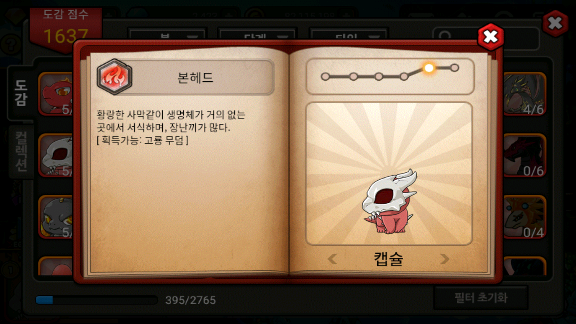Open the red dragon 0/6 card
Image resolution: width=576 pixels, height=324 pixels.
point(525,156)
